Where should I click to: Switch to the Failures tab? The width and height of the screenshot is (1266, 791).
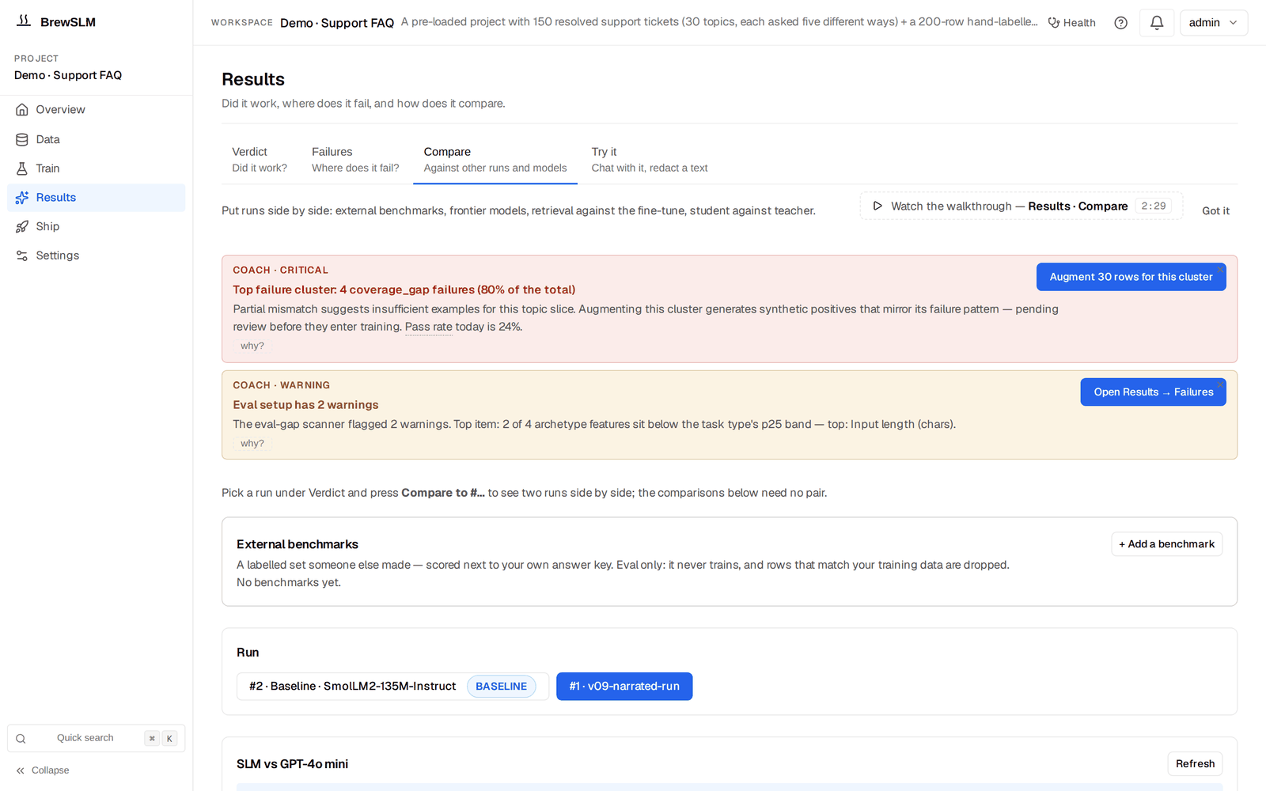355,159
